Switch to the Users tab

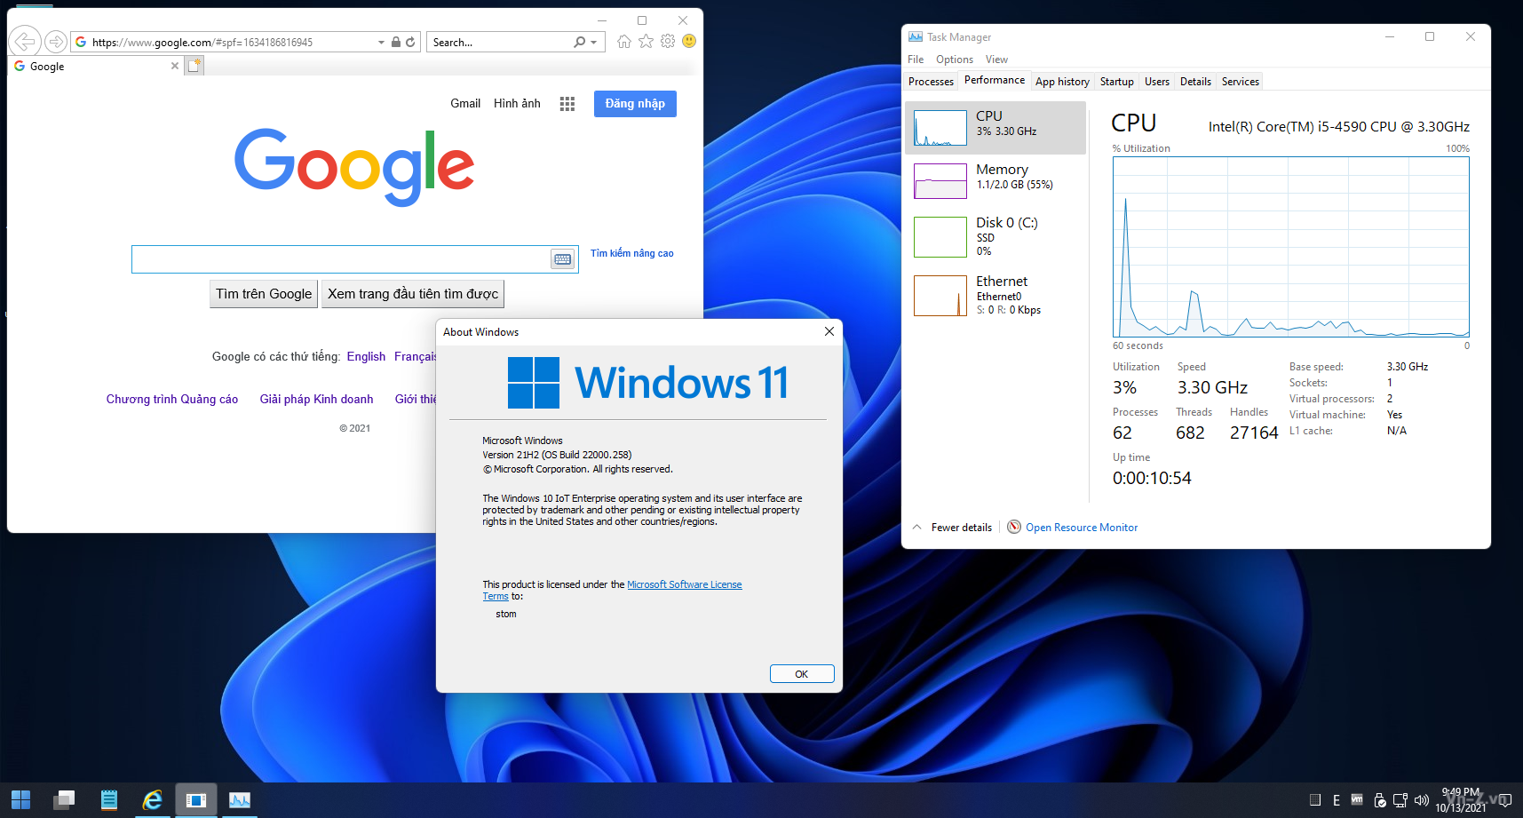click(1157, 82)
